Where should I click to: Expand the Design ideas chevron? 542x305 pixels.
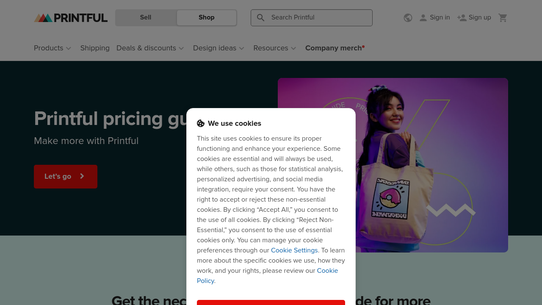point(242,48)
